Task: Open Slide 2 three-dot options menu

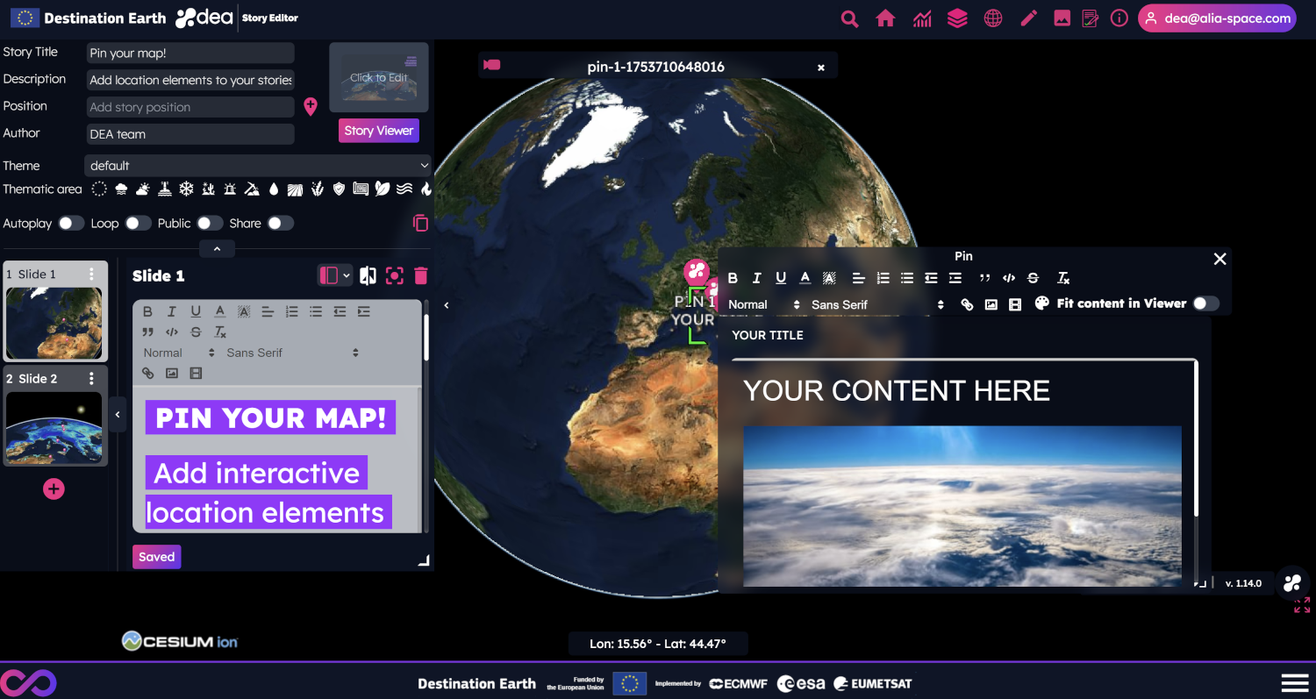Action: click(x=92, y=379)
